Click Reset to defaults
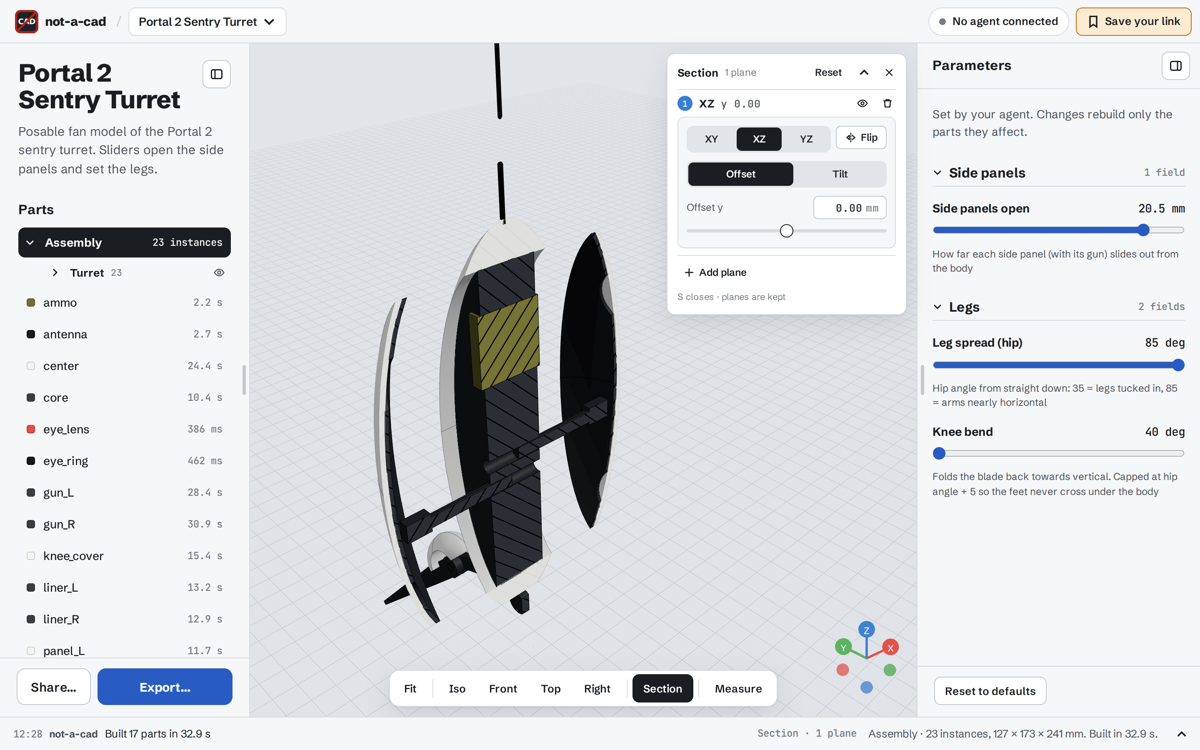Viewport: 1200px width, 750px height. (x=990, y=691)
